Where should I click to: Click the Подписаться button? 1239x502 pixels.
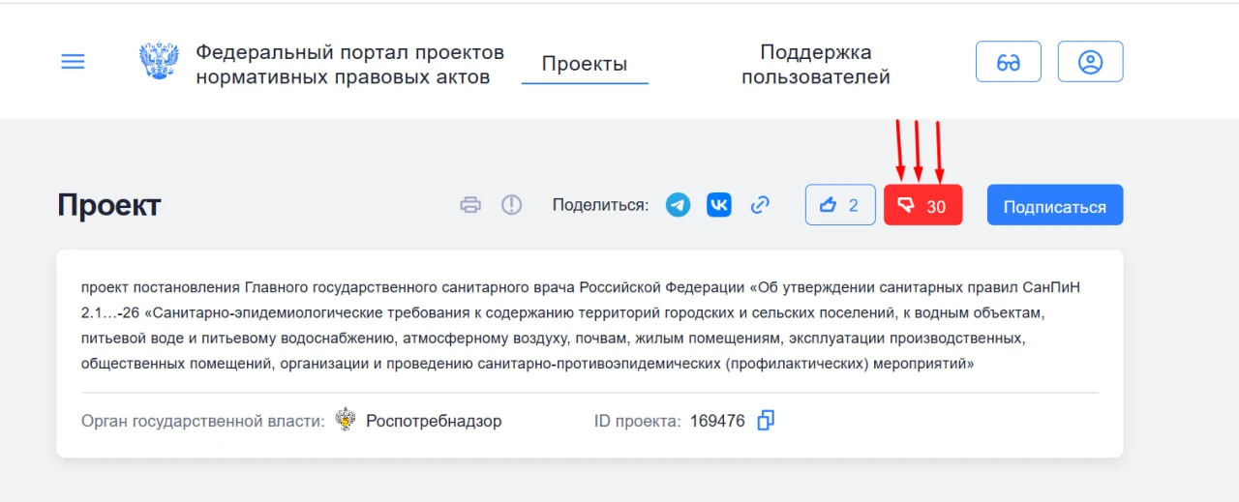click(x=1055, y=205)
